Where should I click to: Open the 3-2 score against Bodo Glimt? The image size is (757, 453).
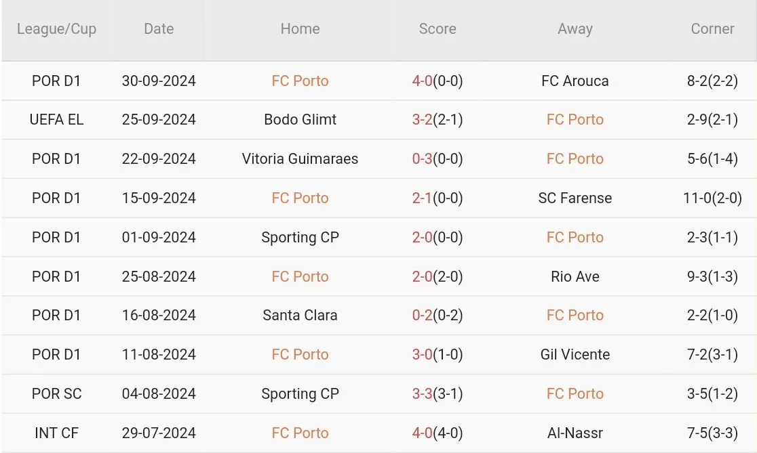coord(422,120)
